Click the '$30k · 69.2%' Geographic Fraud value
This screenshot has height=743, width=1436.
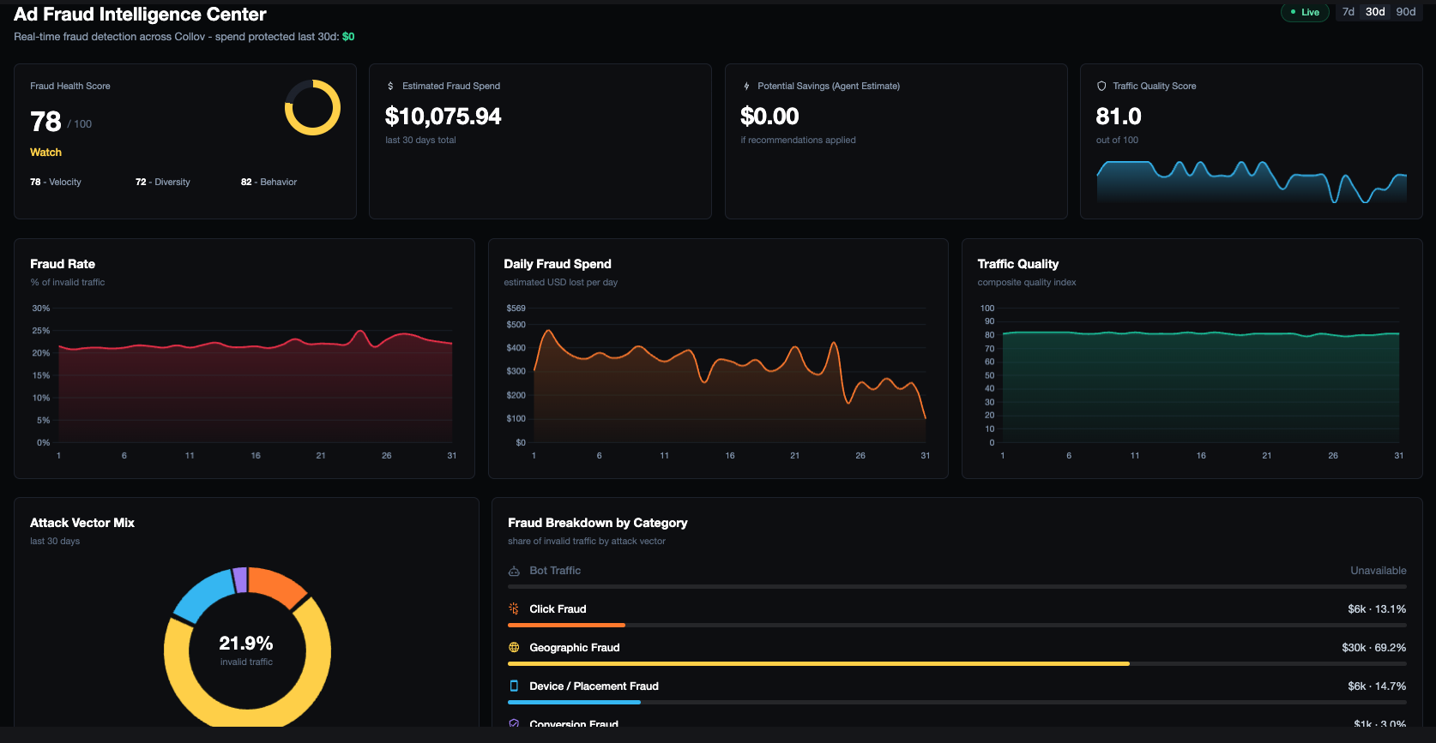(x=1374, y=647)
